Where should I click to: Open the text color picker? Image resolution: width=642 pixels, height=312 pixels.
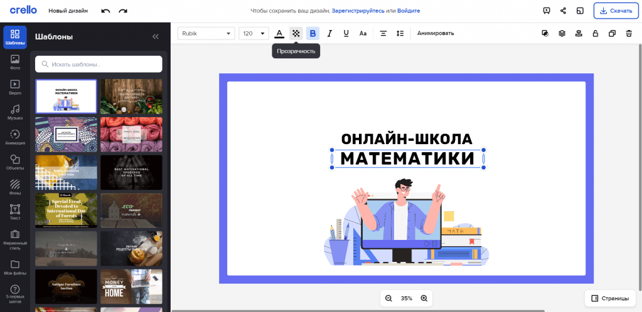tap(279, 33)
